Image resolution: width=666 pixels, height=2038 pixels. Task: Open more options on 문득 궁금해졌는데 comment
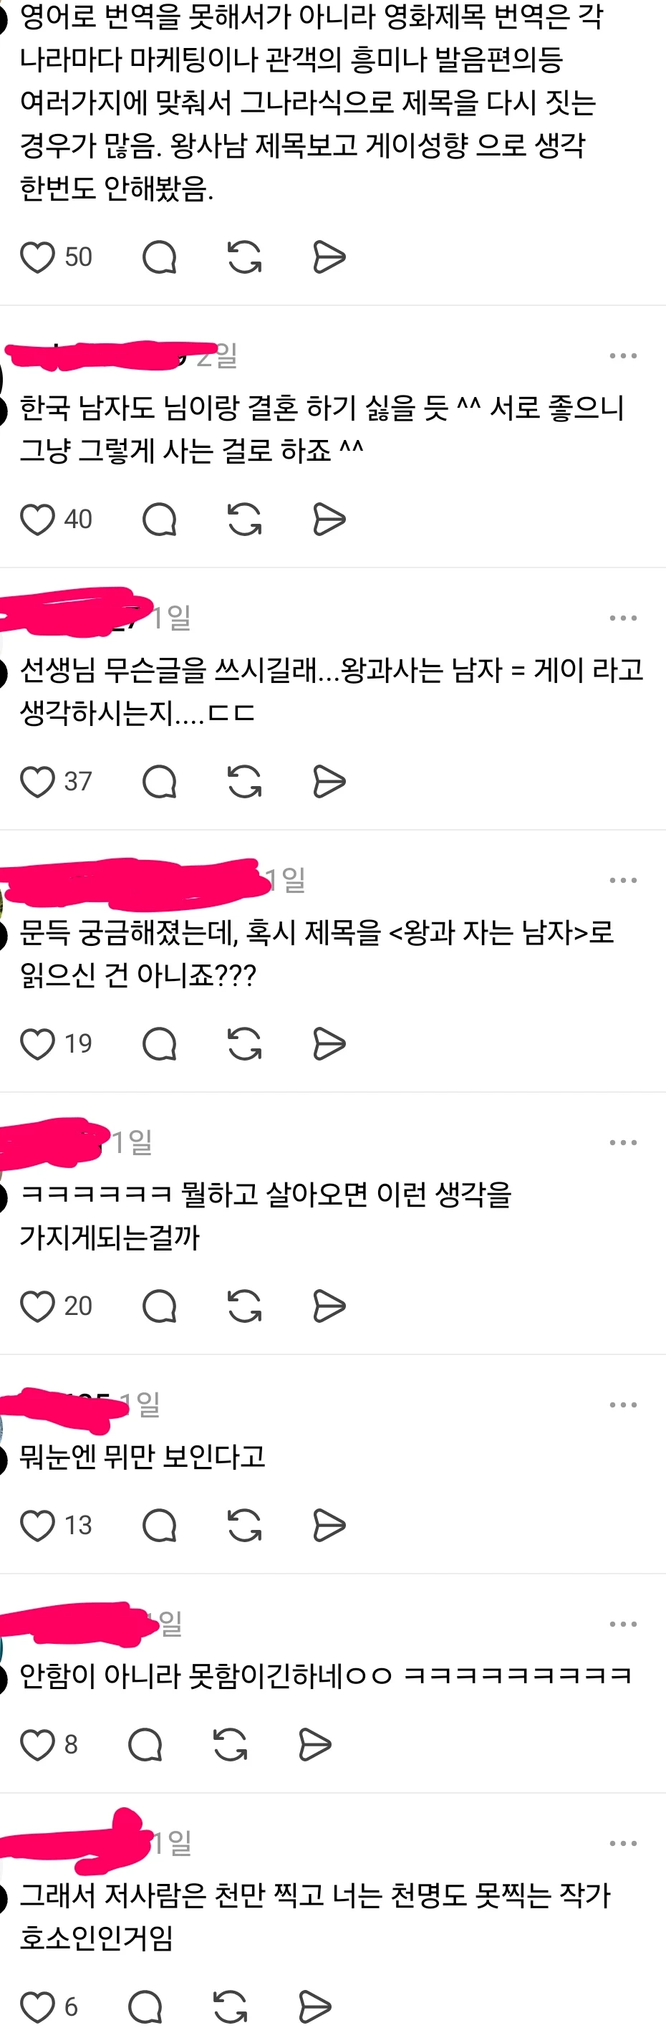(x=623, y=881)
